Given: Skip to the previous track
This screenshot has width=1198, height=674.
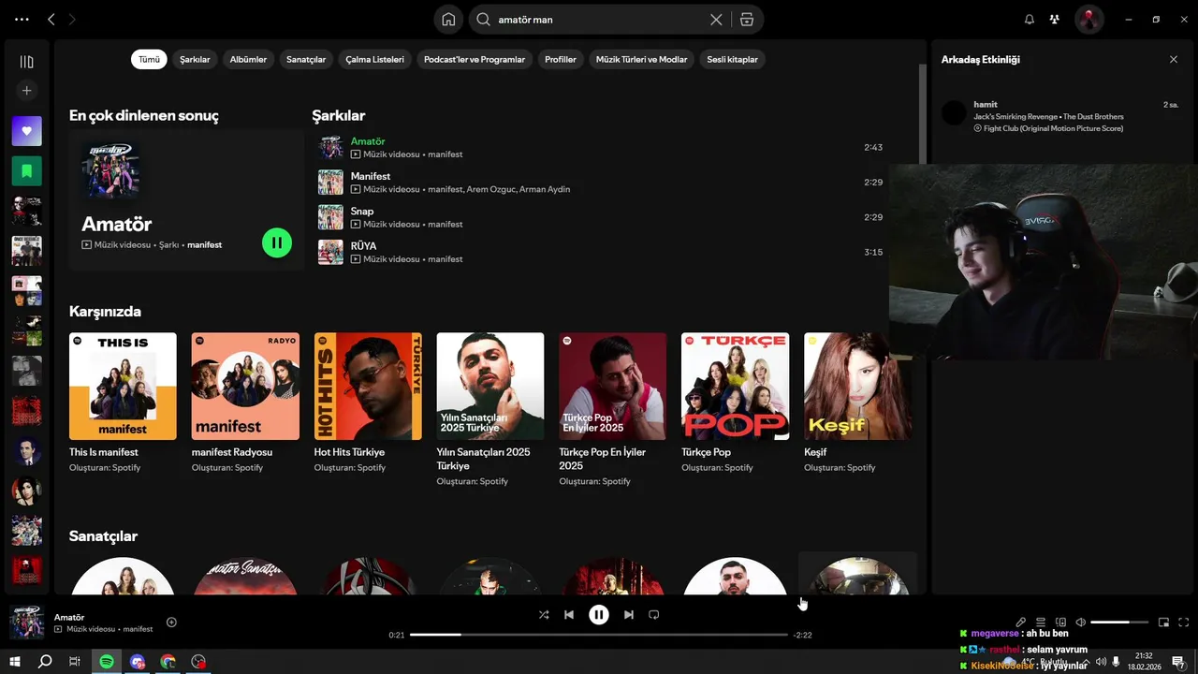Looking at the screenshot, I should tap(569, 615).
